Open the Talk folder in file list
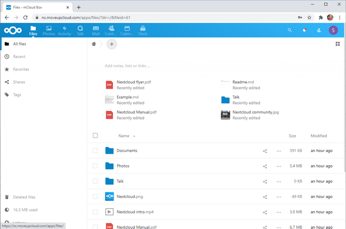This screenshot has height=229, width=346. [x=120, y=181]
